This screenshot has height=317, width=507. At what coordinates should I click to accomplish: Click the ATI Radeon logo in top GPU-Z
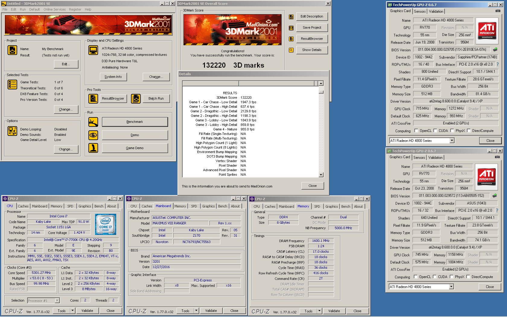tap(487, 30)
